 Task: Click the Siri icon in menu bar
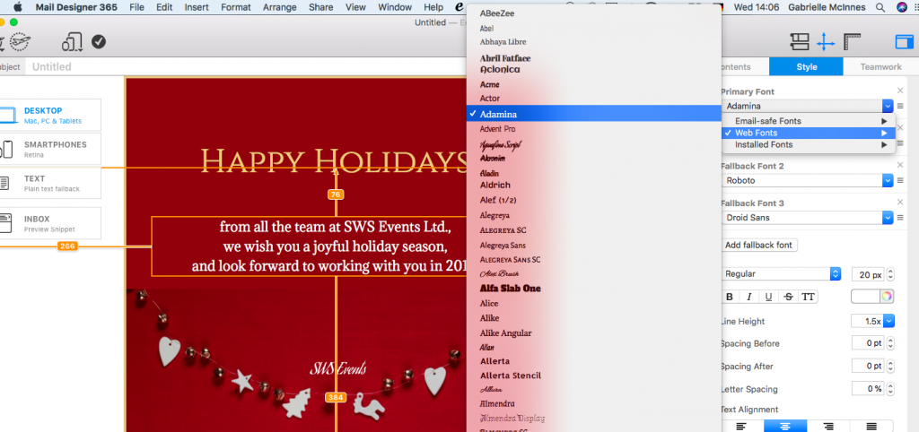click(x=902, y=7)
